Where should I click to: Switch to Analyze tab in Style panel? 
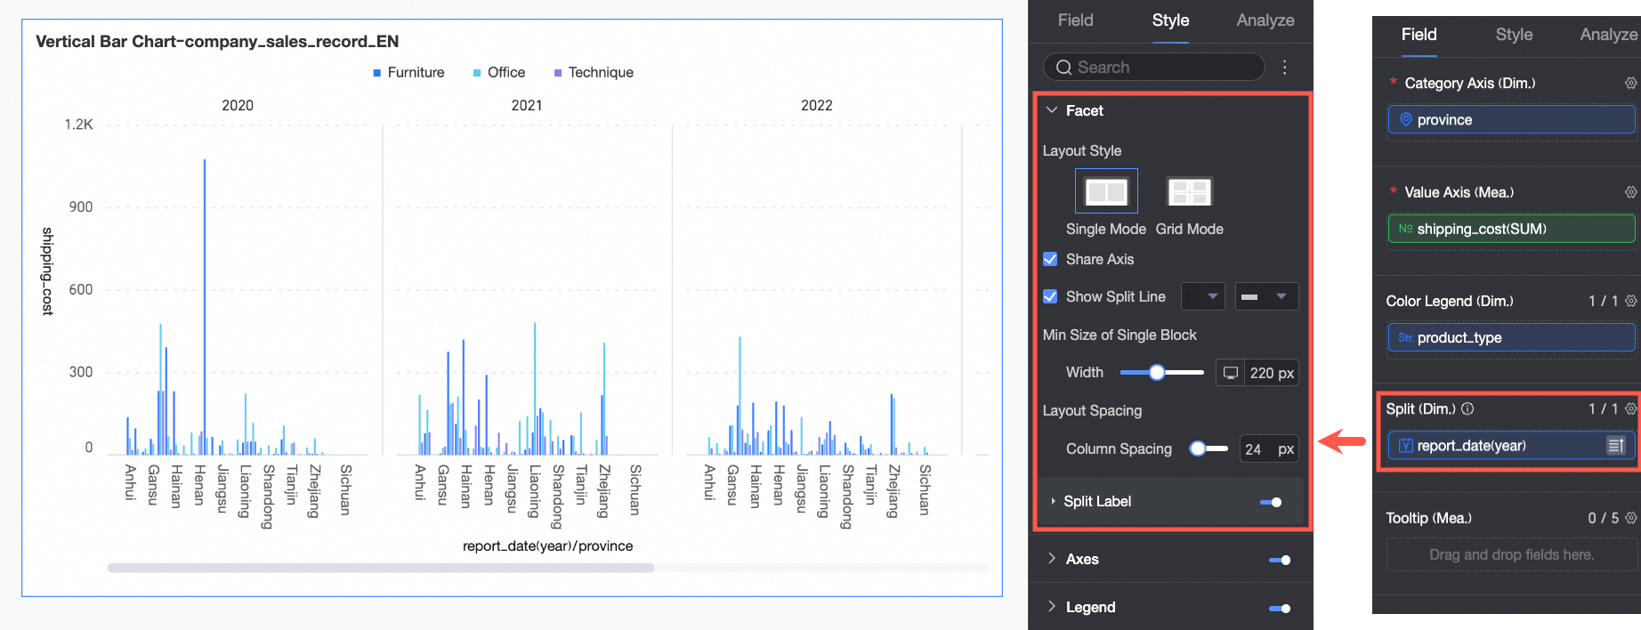pos(1265,20)
